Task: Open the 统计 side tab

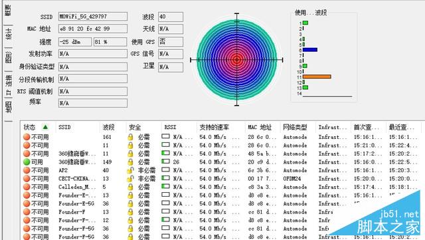Action: (x=9, y=34)
